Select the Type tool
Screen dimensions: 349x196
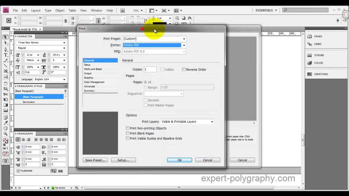[5, 55]
